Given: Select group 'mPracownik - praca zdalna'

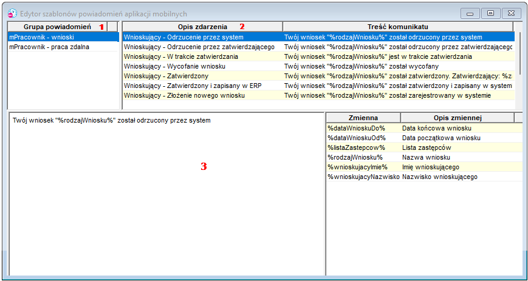Looking at the screenshot, I should [x=63, y=47].
